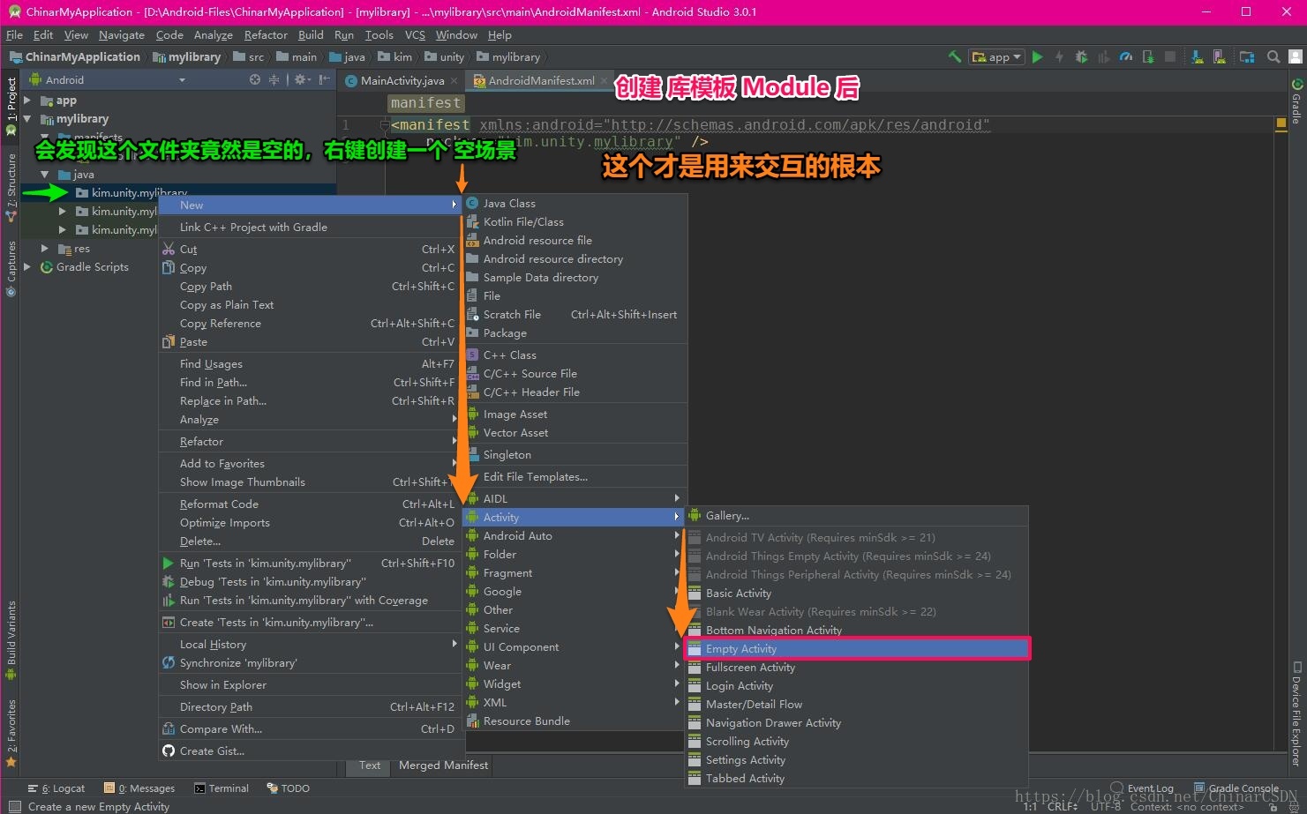Click Find Usages in the context menu
The width and height of the screenshot is (1307, 814).
point(309,364)
